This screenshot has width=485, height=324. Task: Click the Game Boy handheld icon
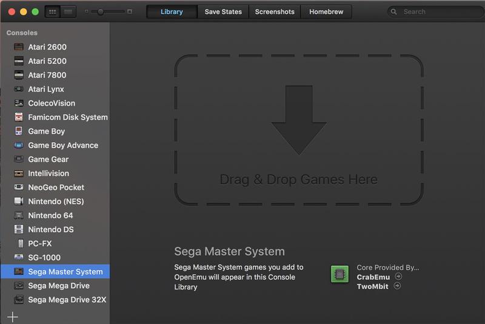tap(19, 131)
